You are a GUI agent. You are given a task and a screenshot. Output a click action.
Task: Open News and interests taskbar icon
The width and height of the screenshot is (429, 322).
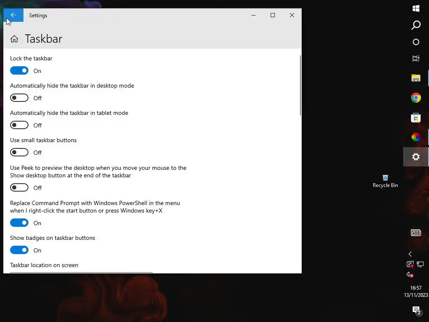[x=416, y=233]
